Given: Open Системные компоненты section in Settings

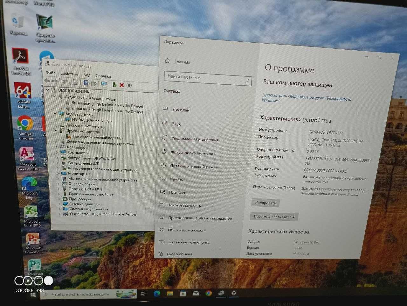Looking at the screenshot, I should [x=189, y=242].
